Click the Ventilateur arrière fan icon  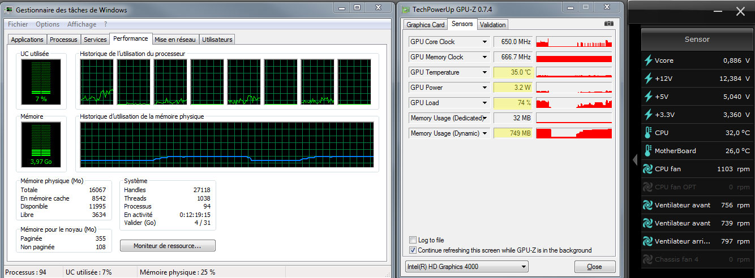[648, 241]
